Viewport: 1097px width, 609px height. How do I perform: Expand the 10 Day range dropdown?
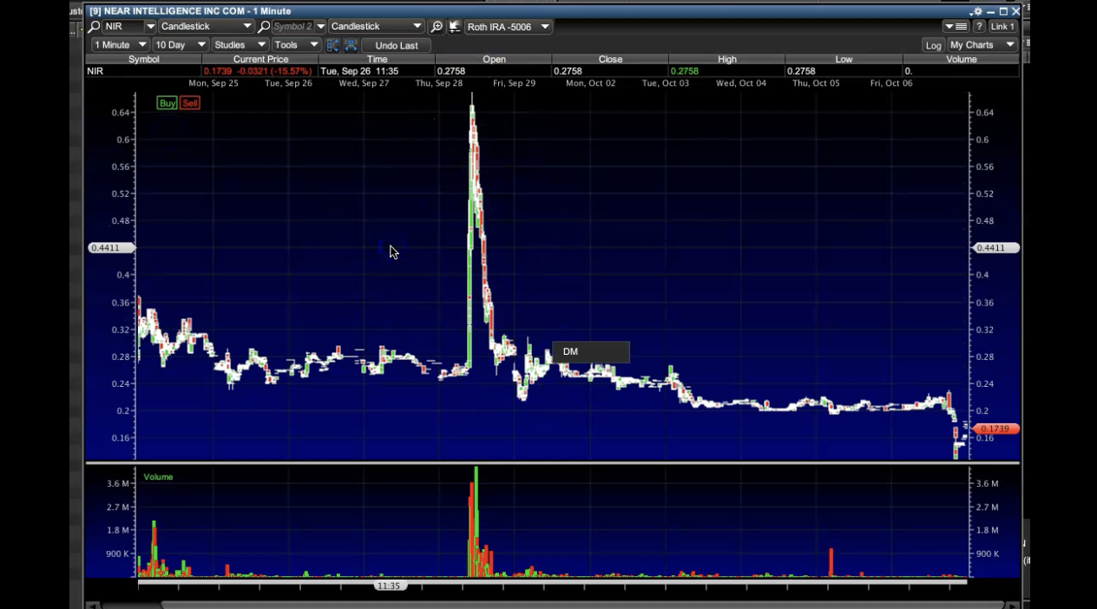coord(180,45)
